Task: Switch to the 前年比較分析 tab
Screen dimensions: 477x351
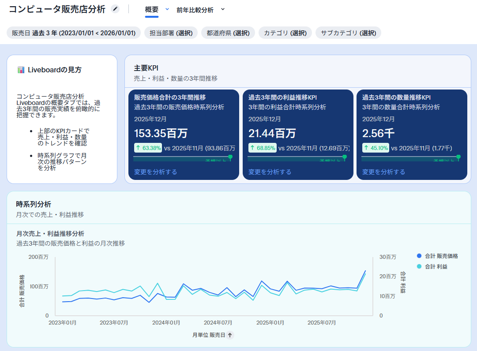Action: tap(195, 10)
